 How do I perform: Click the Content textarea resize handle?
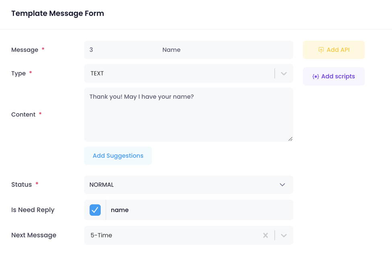click(x=290, y=139)
